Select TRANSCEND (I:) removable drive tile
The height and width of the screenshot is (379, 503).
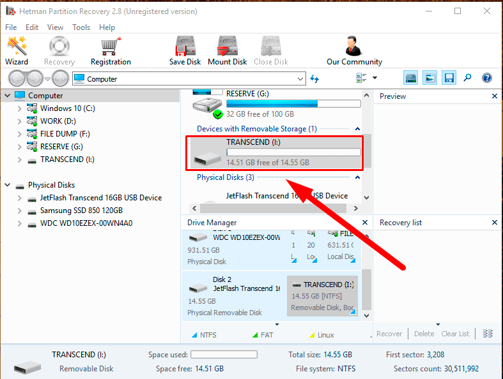275,152
